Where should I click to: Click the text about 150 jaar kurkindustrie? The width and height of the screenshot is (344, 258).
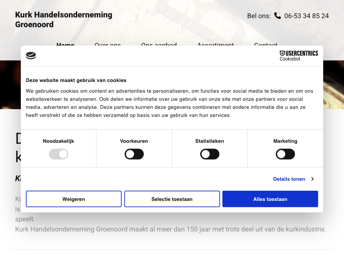click(170, 229)
